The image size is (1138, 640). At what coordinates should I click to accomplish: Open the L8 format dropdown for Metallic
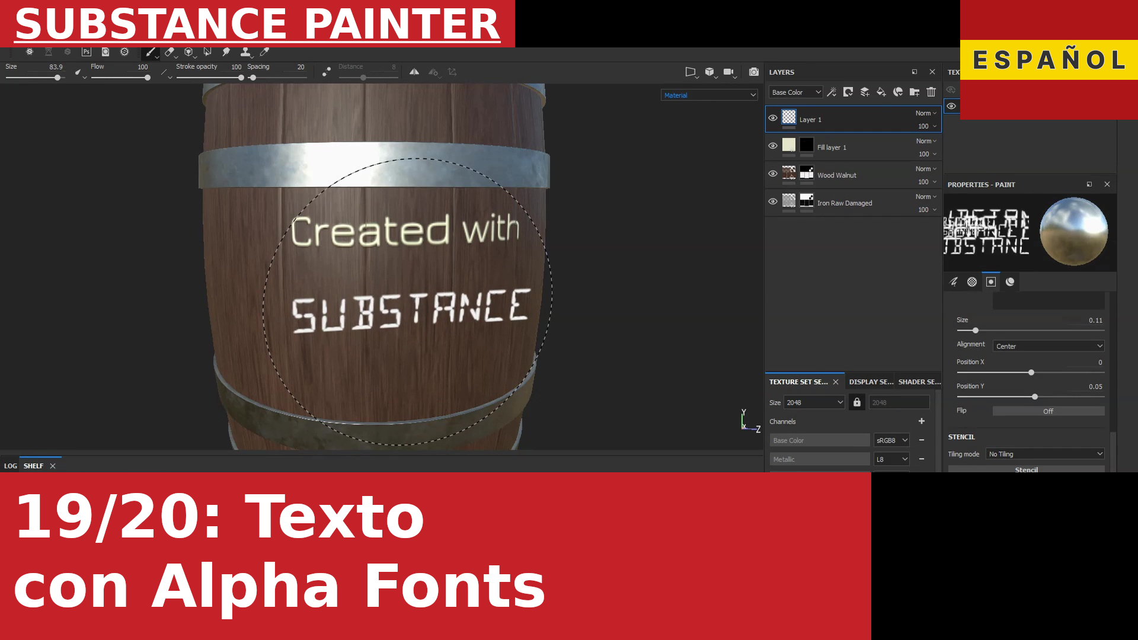tap(891, 459)
